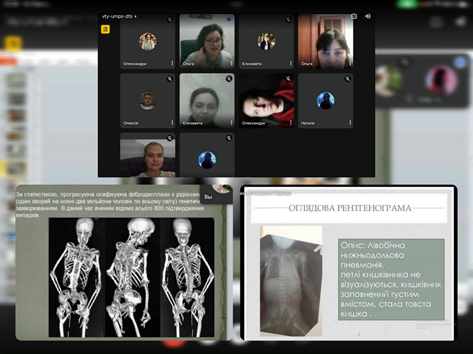The height and width of the screenshot is (354, 473).
Task: Select the video tile of Ольга wearing glasses
Action: [x=207, y=42]
